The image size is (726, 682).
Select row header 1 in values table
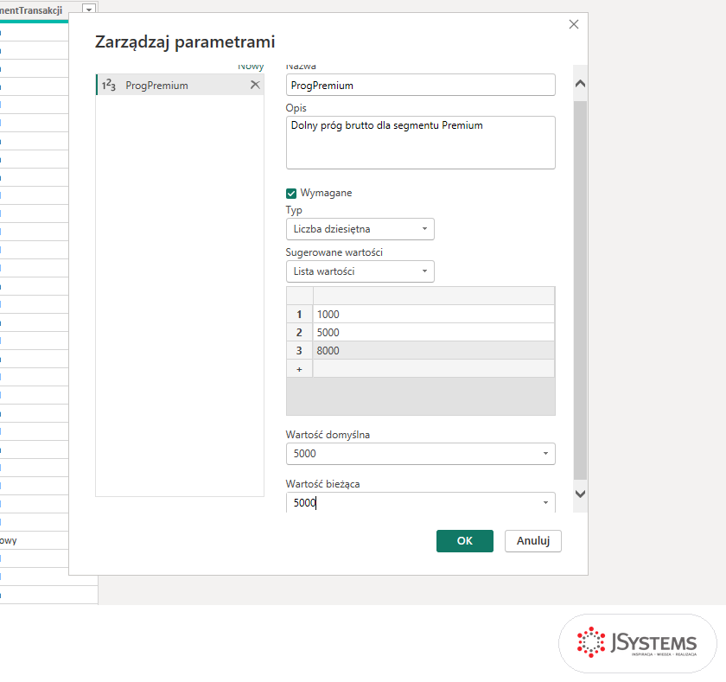(299, 315)
